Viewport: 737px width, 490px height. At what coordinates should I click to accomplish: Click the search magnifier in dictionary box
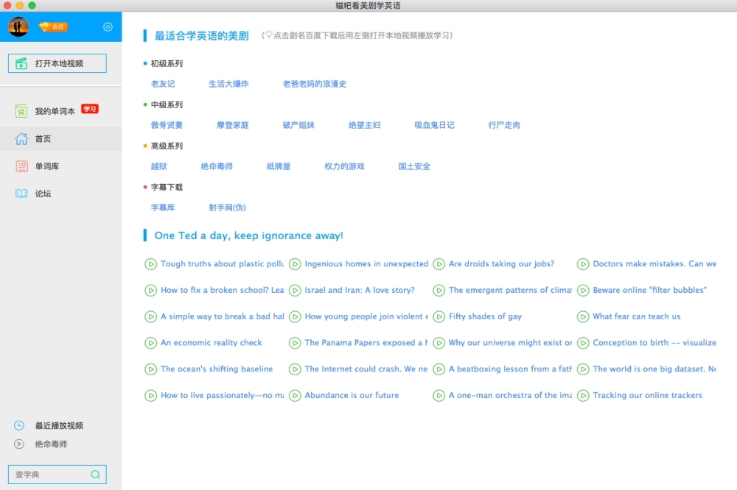pos(95,475)
